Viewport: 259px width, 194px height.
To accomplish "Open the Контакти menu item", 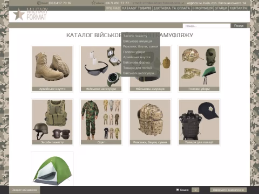I will (238, 8).
